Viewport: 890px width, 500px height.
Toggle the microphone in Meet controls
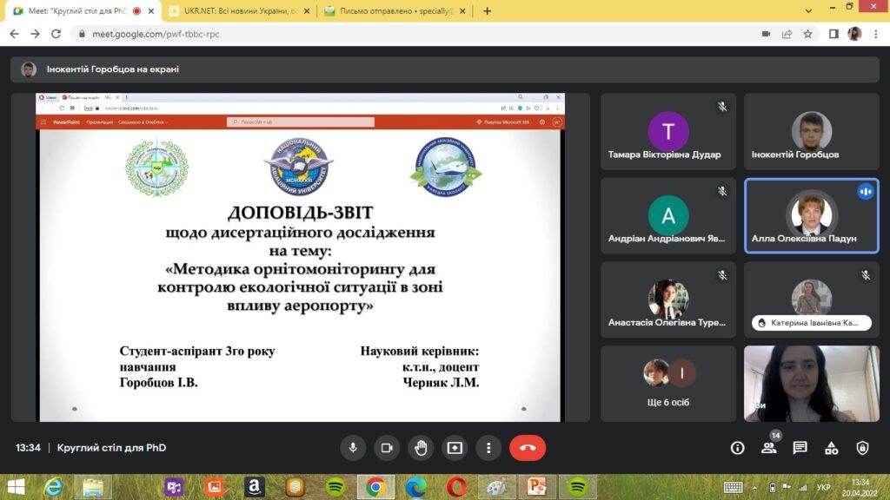coord(353,448)
